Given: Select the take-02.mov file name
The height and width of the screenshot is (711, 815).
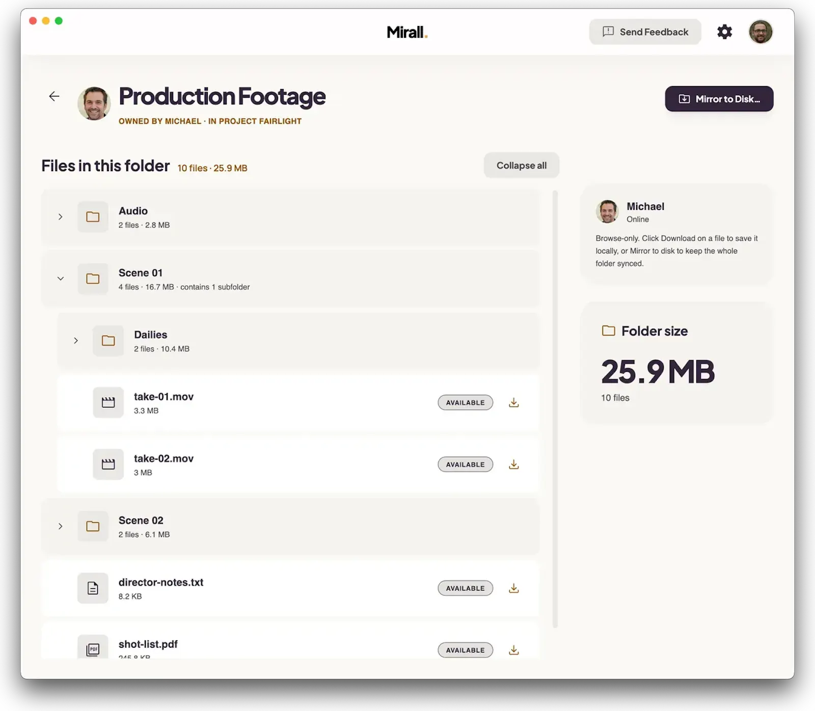Looking at the screenshot, I should pyautogui.click(x=164, y=458).
